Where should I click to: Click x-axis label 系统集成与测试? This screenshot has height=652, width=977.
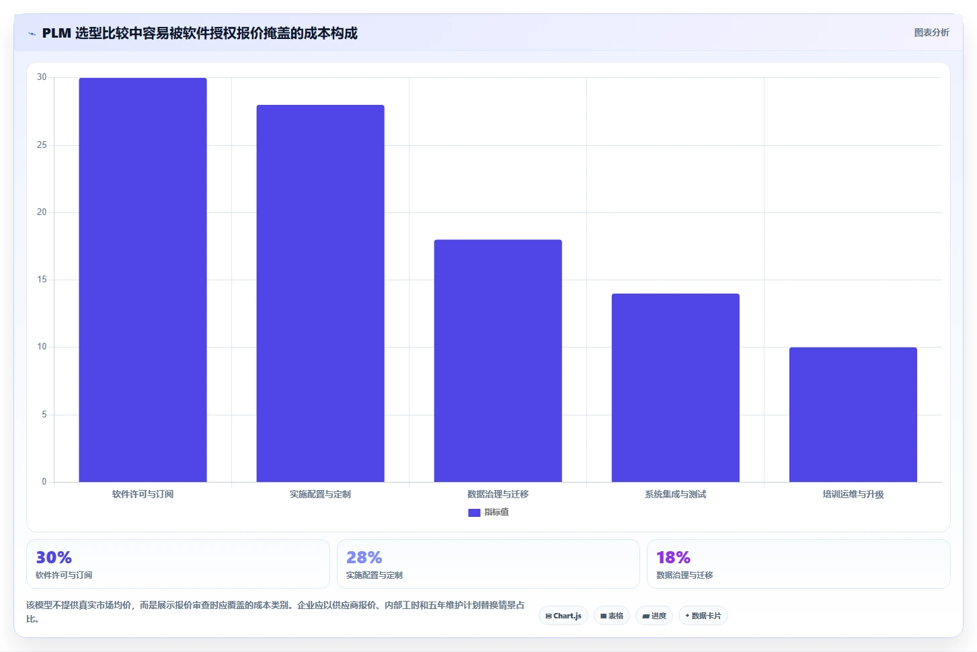(675, 494)
